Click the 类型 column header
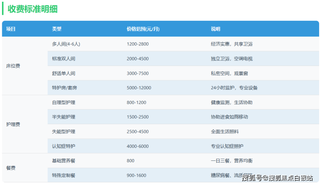320x185 pixels. pos(57,29)
